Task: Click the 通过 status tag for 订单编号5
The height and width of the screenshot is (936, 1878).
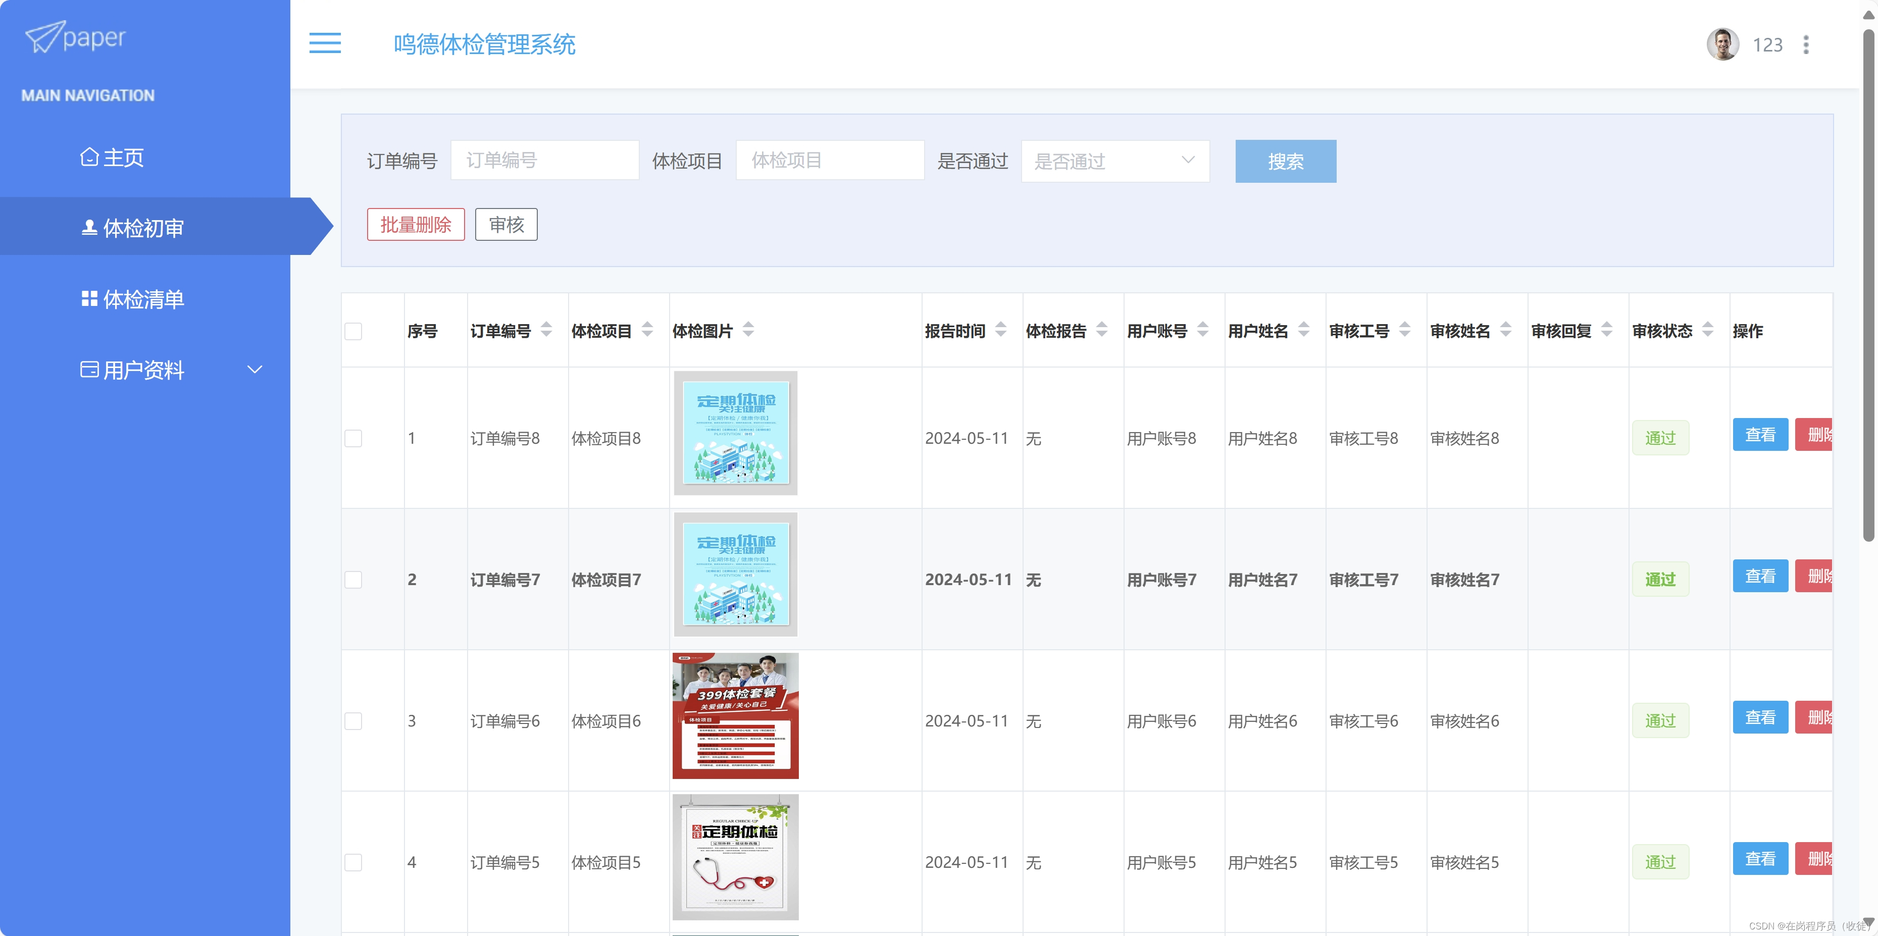Action: point(1660,862)
